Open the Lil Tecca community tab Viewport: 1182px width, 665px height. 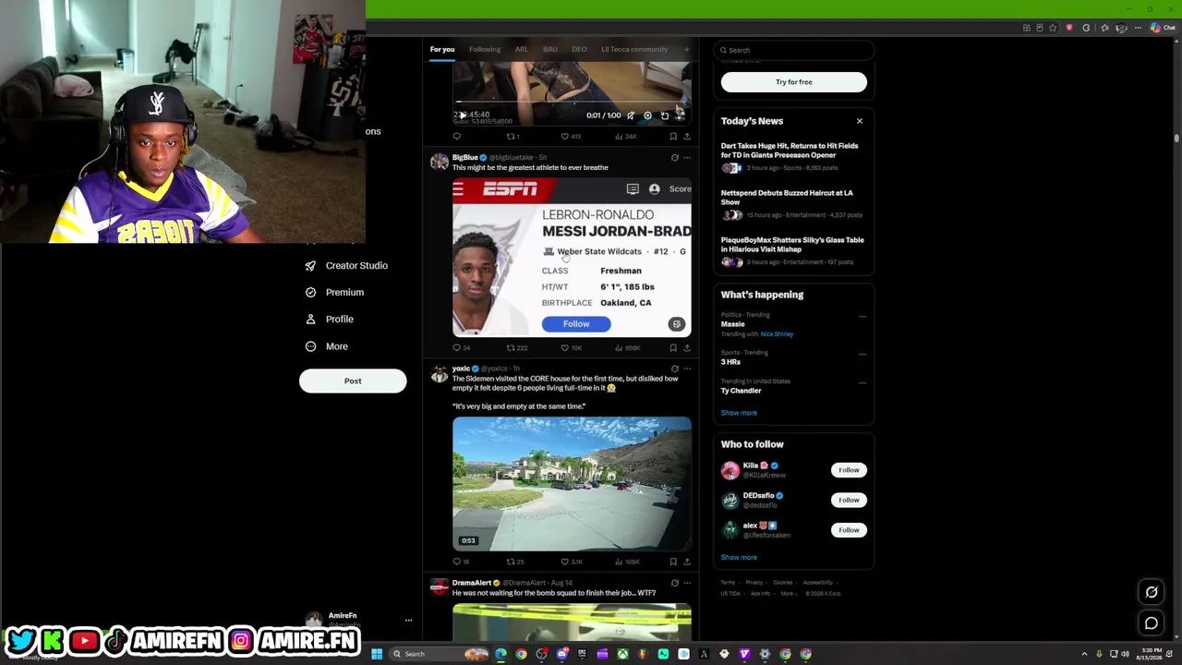pos(634,50)
